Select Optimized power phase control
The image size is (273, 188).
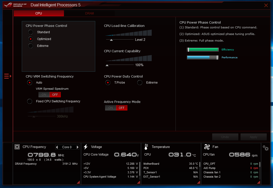pyautogui.click(x=31, y=39)
